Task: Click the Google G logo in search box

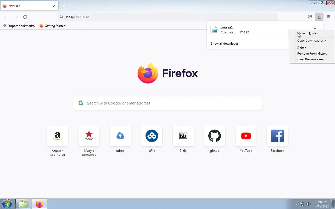Action: (x=81, y=103)
